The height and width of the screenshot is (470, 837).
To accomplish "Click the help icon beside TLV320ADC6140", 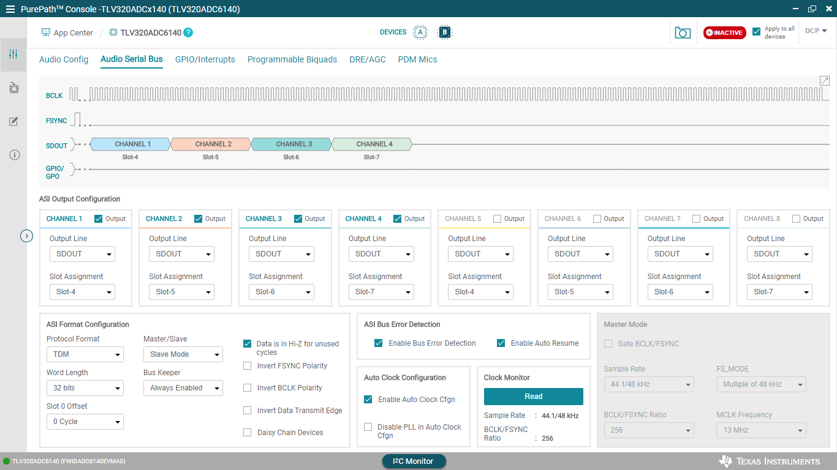I will pyautogui.click(x=188, y=32).
